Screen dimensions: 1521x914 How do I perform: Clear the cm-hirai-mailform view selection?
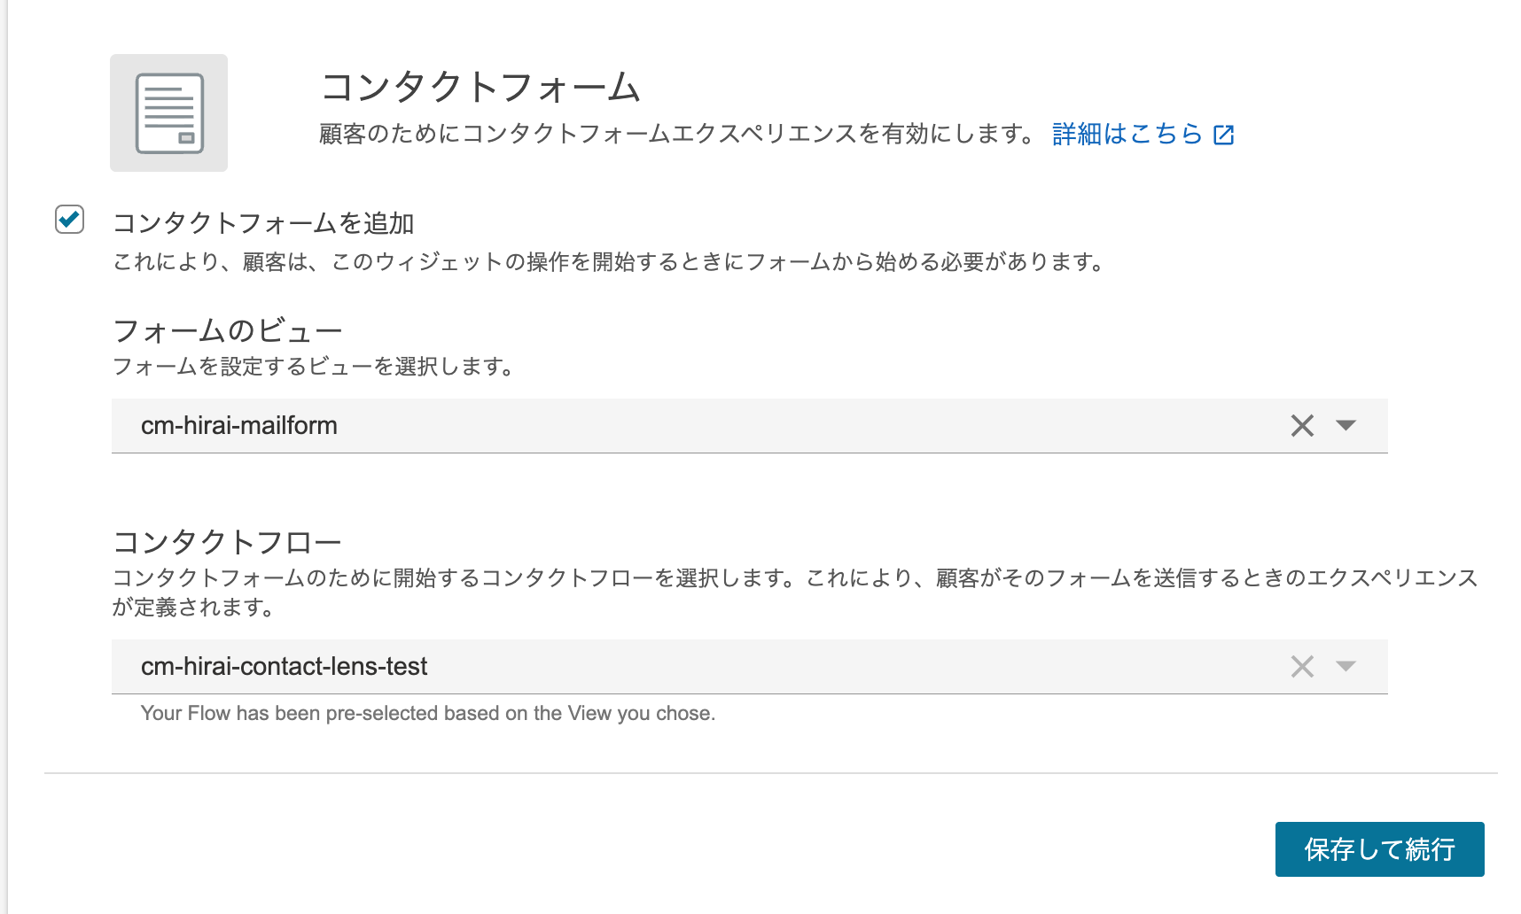click(x=1302, y=426)
